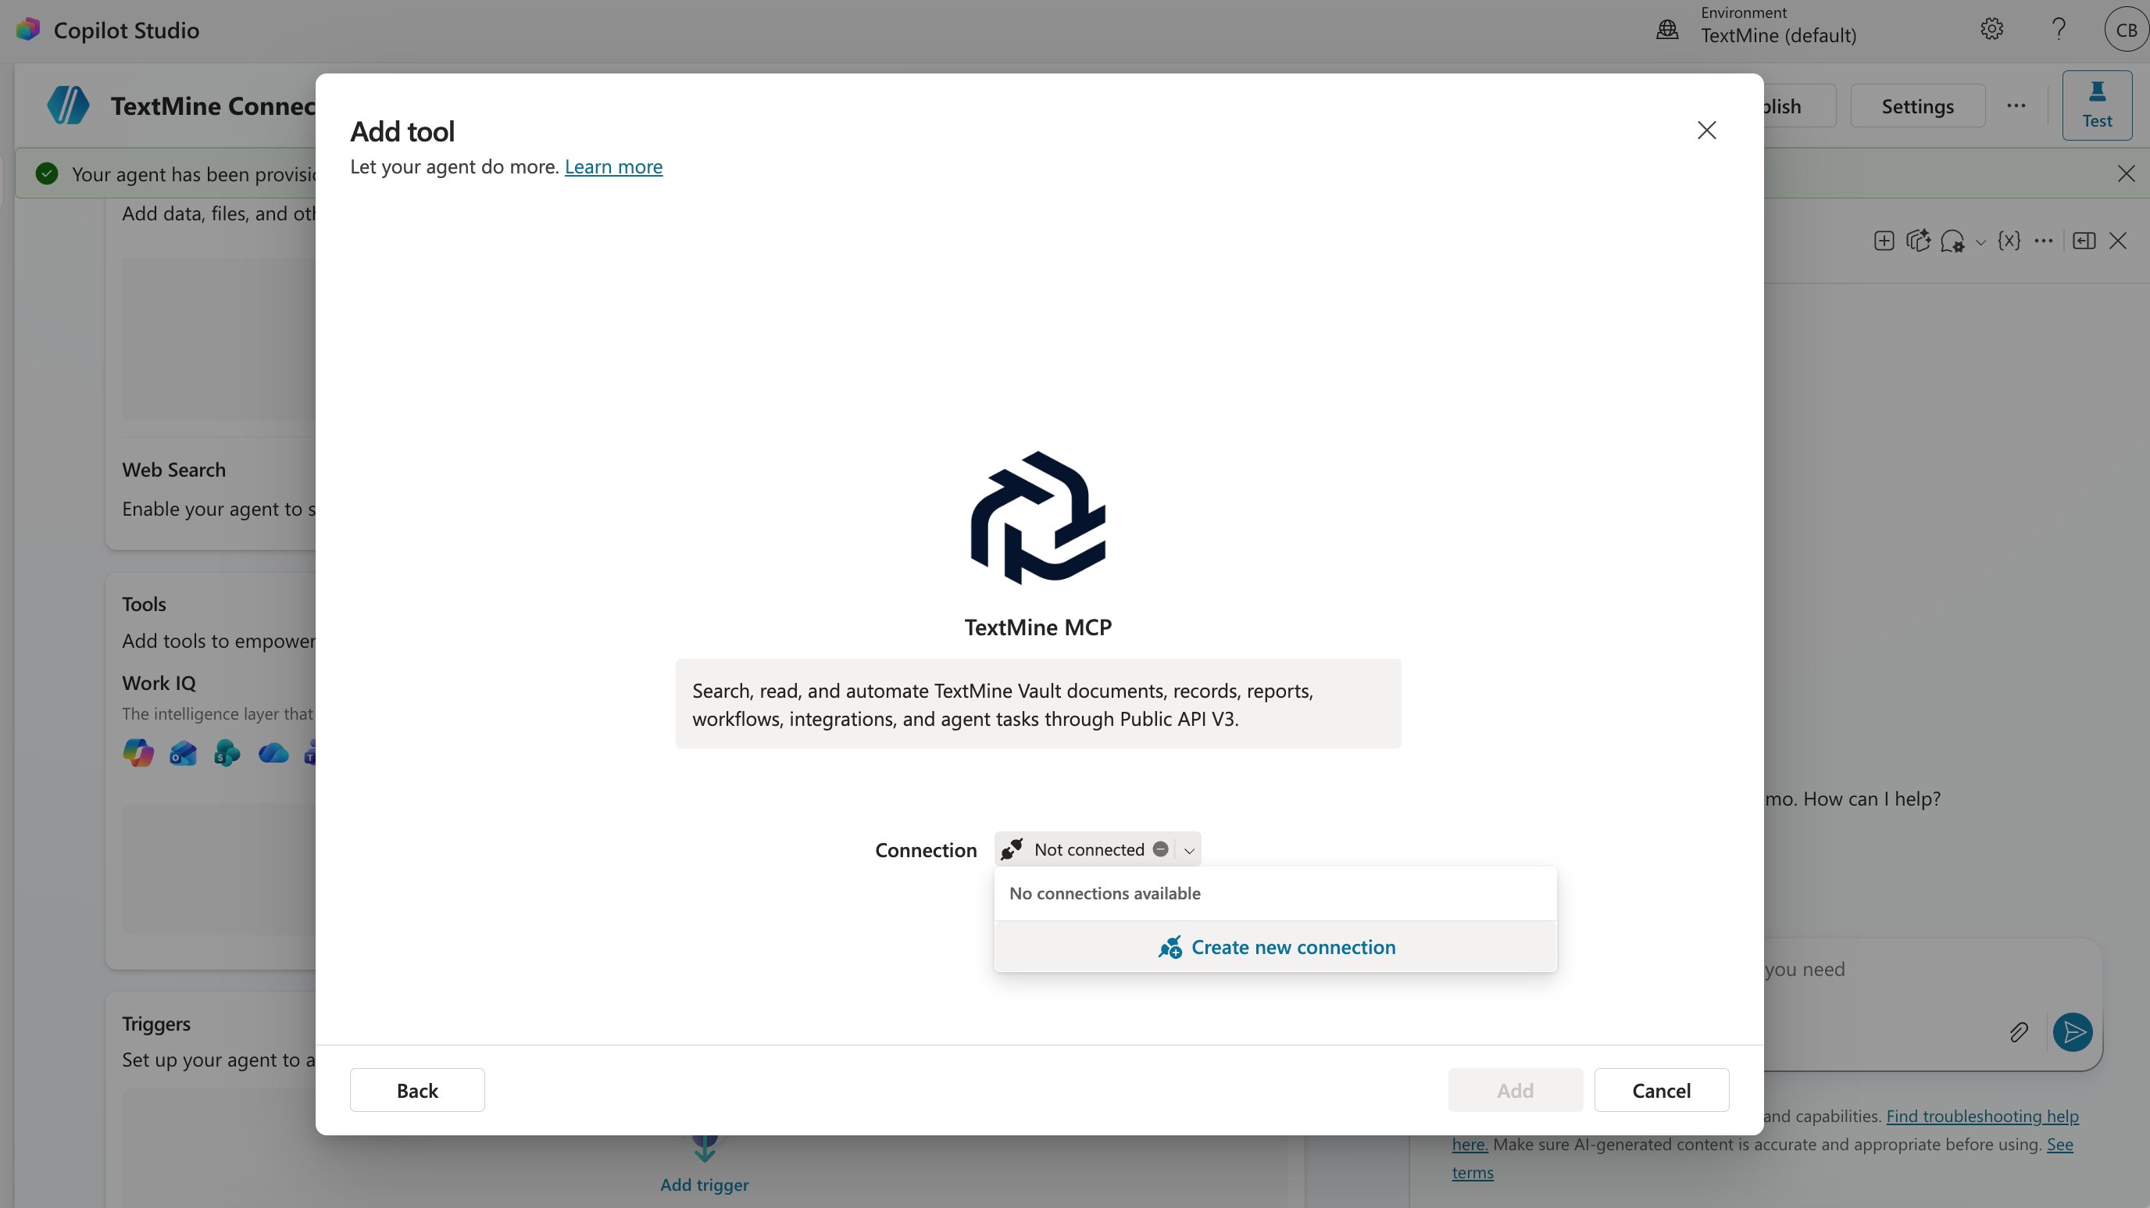Open the settings gear icon in header
Screen dimensions: 2150x1208
point(1991,29)
